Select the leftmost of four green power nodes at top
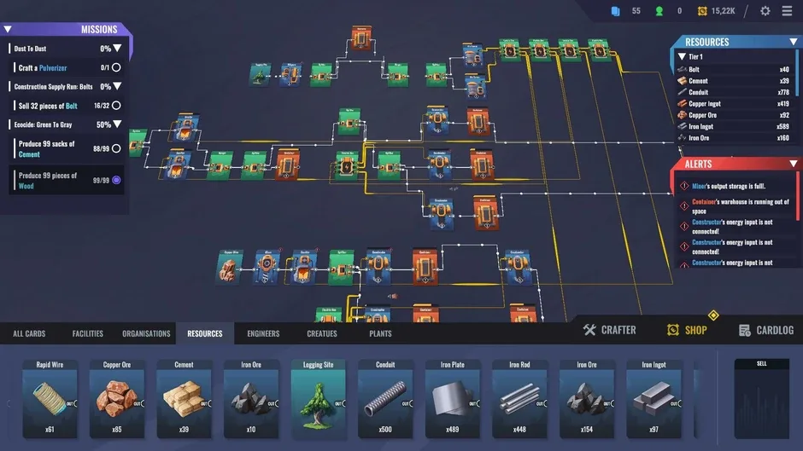The width and height of the screenshot is (803, 451). tap(510, 50)
